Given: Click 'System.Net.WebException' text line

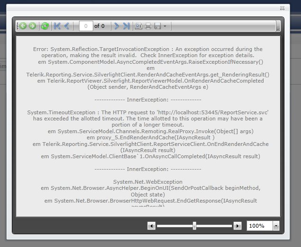Looking at the screenshot, I should pyautogui.click(x=148, y=182).
